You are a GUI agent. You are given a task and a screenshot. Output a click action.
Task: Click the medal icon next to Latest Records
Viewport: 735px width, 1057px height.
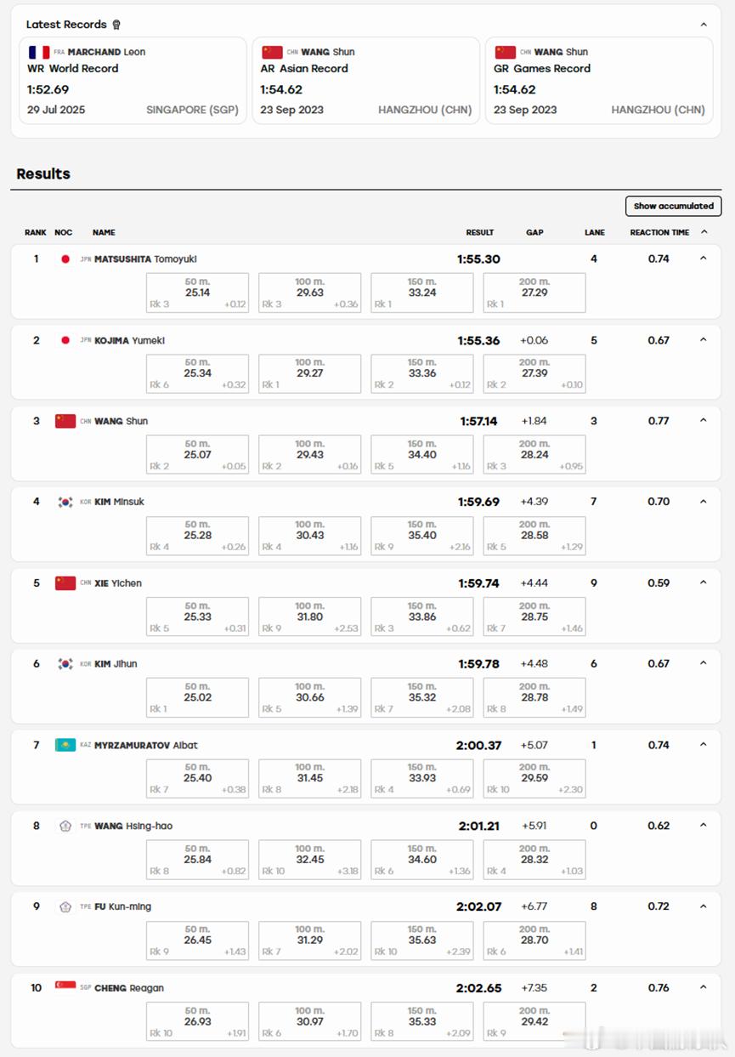click(116, 25)
